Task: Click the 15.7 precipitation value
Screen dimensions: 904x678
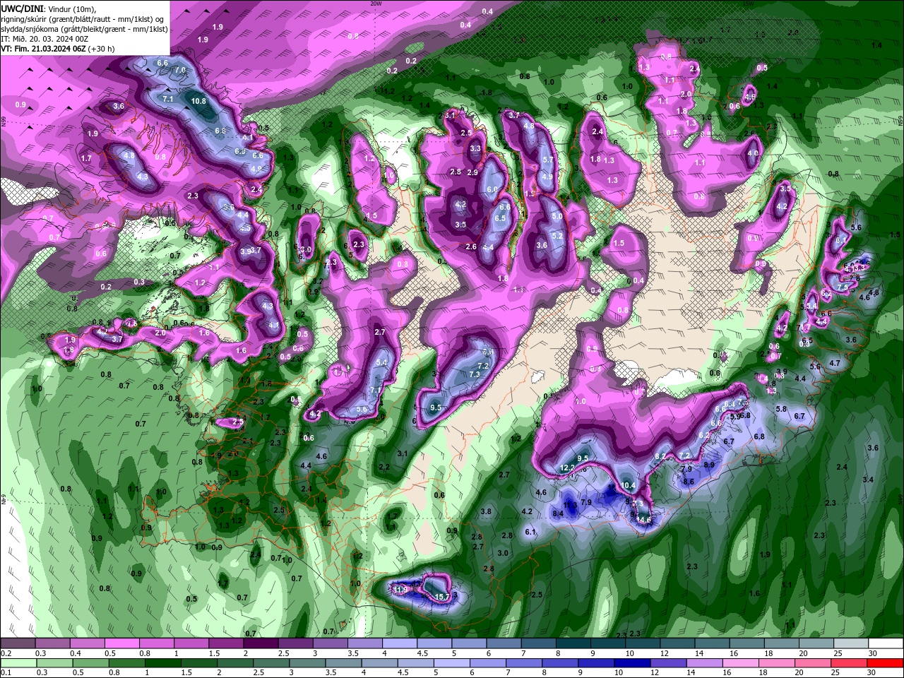Action: tap(442, 597)
